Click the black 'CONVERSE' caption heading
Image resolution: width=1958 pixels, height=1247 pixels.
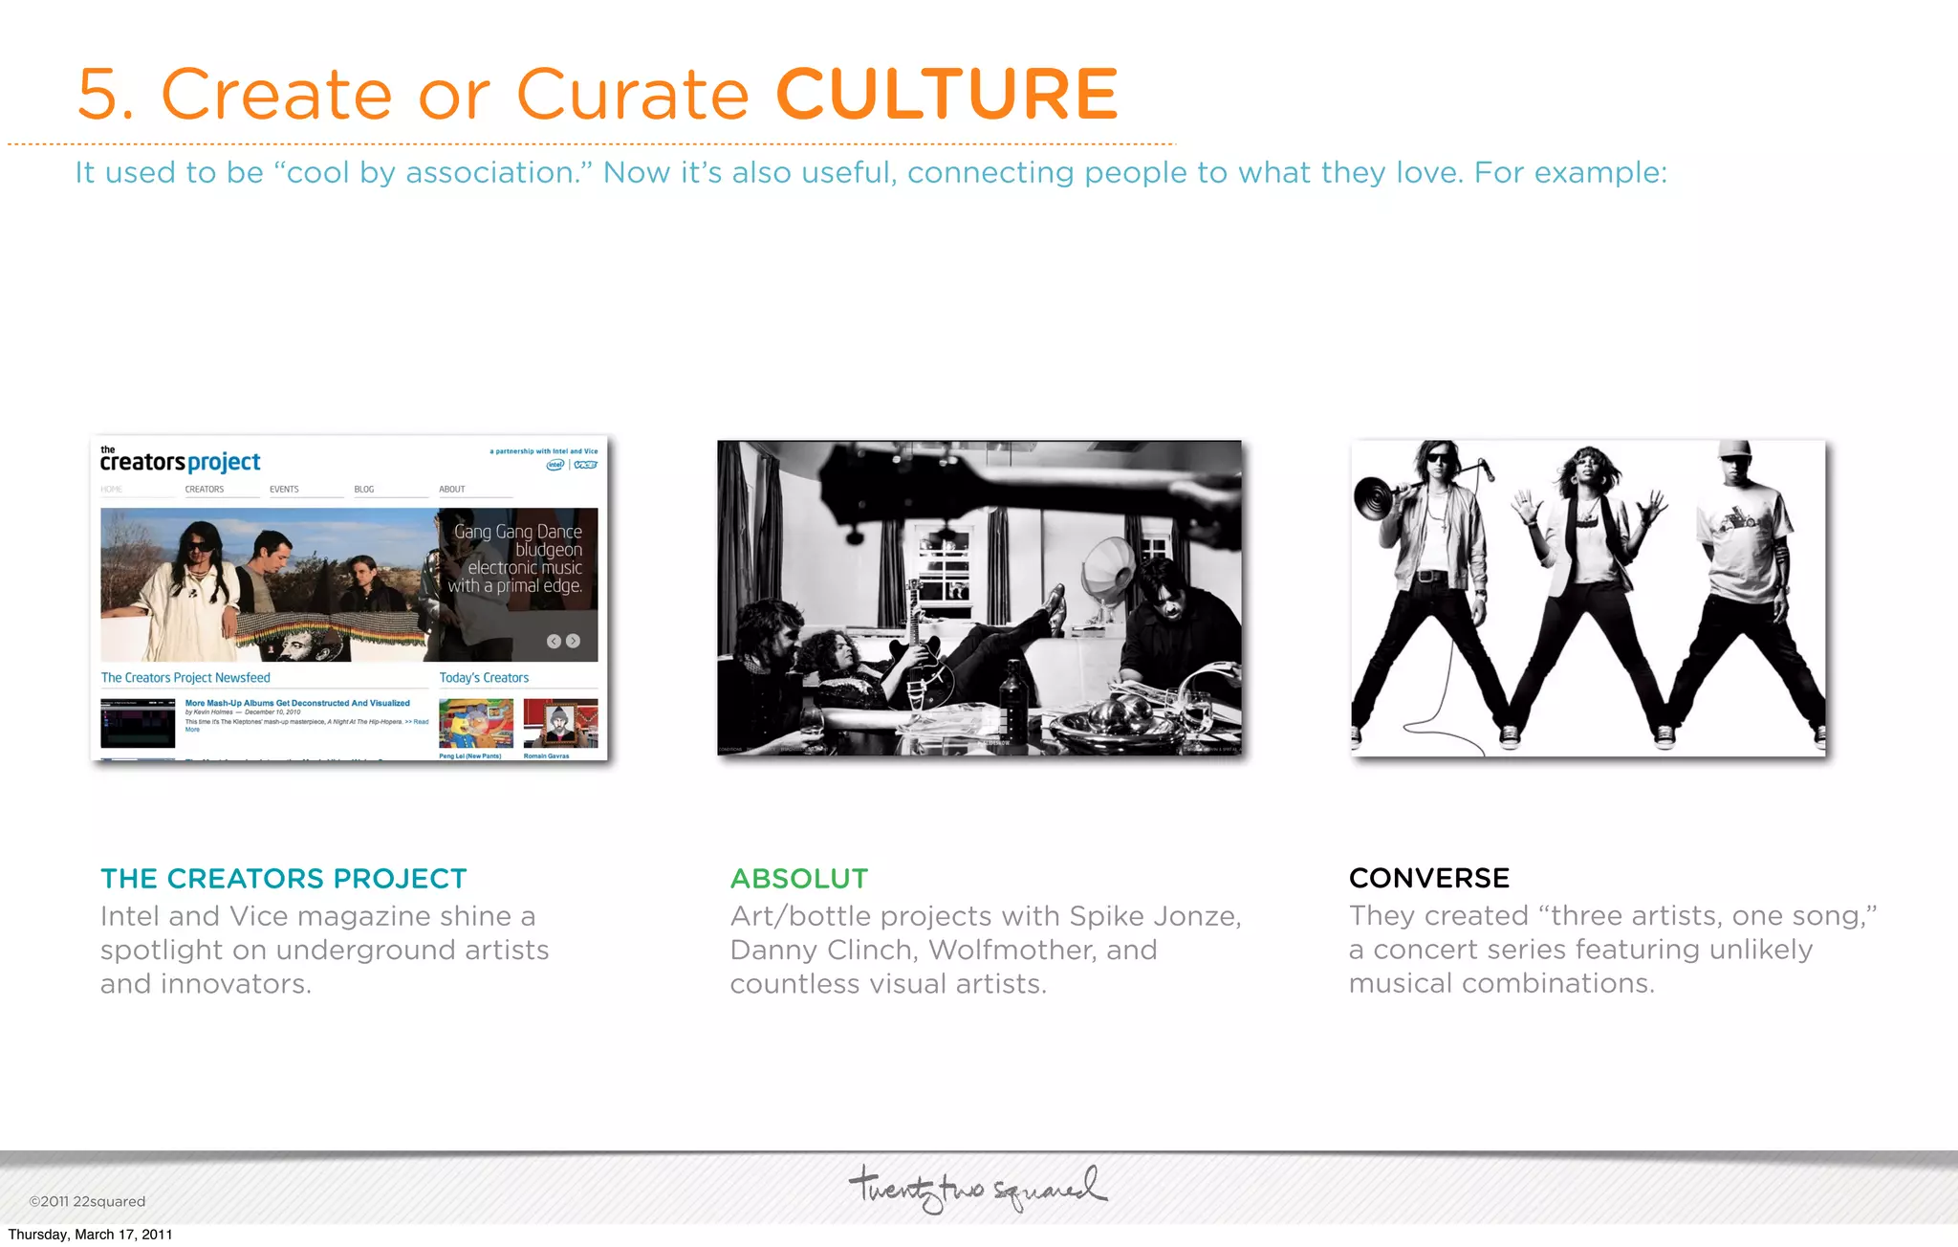pyautogui.click(x=1429, y=878)
